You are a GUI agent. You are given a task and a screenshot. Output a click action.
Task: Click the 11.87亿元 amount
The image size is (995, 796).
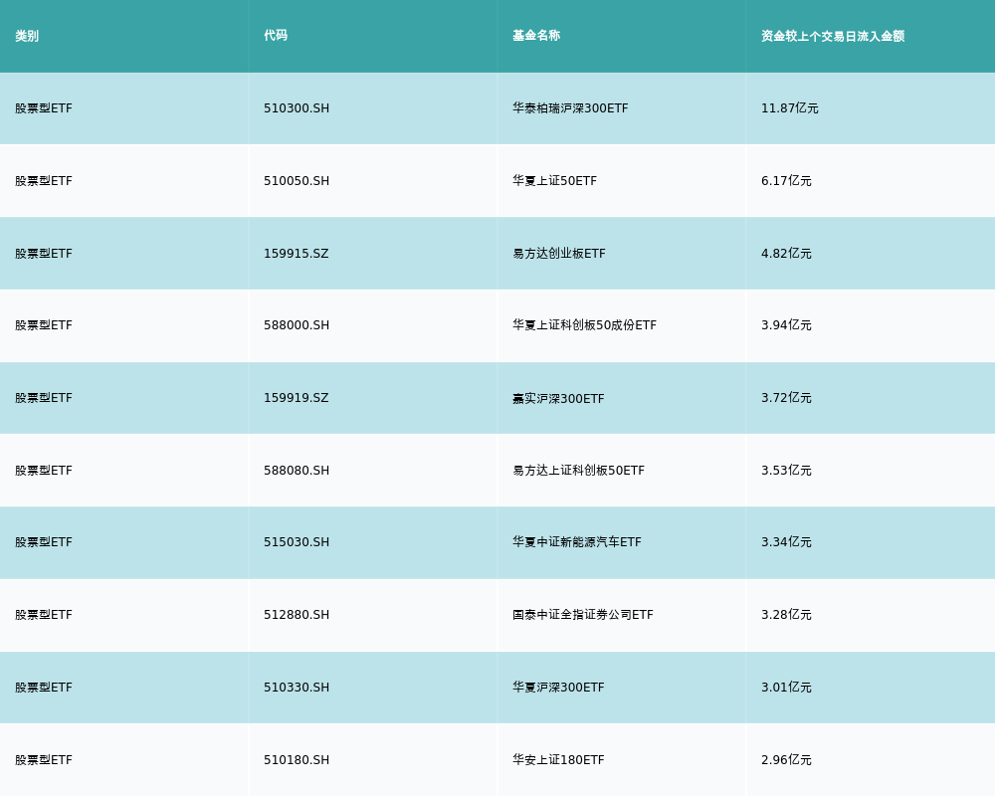click(x=789, y=108)
